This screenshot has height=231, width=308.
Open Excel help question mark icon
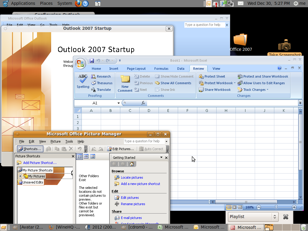(279, 68)
